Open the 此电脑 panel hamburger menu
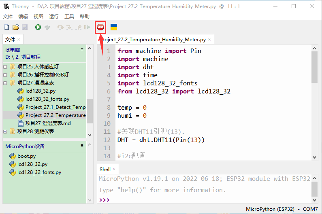Screen dimensions: 322x214 click(82, 49)
